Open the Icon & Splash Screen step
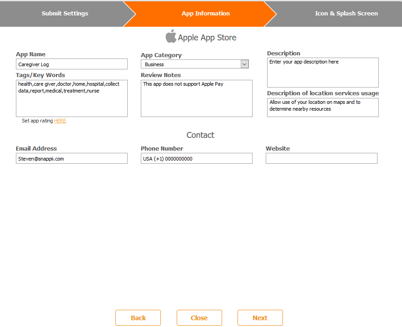The height and width of the screenshot is (327, 402). pos(346,14)
